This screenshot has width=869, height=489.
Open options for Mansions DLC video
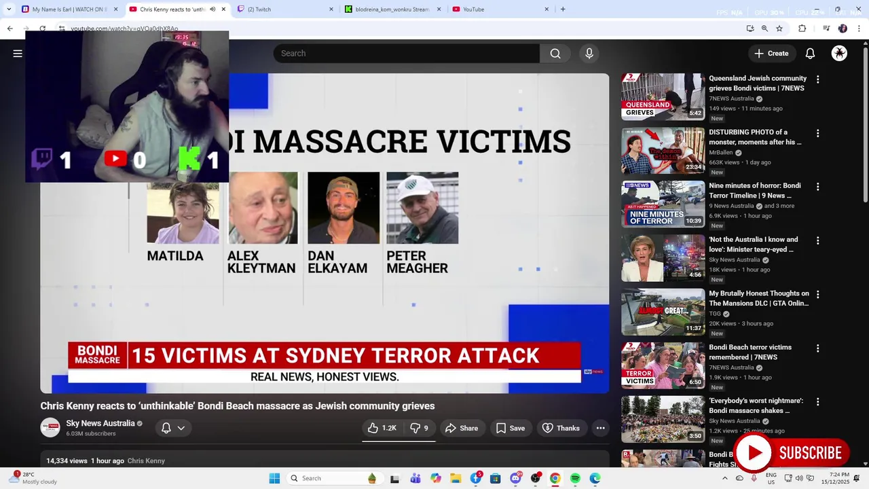click(x=817, y=295)
